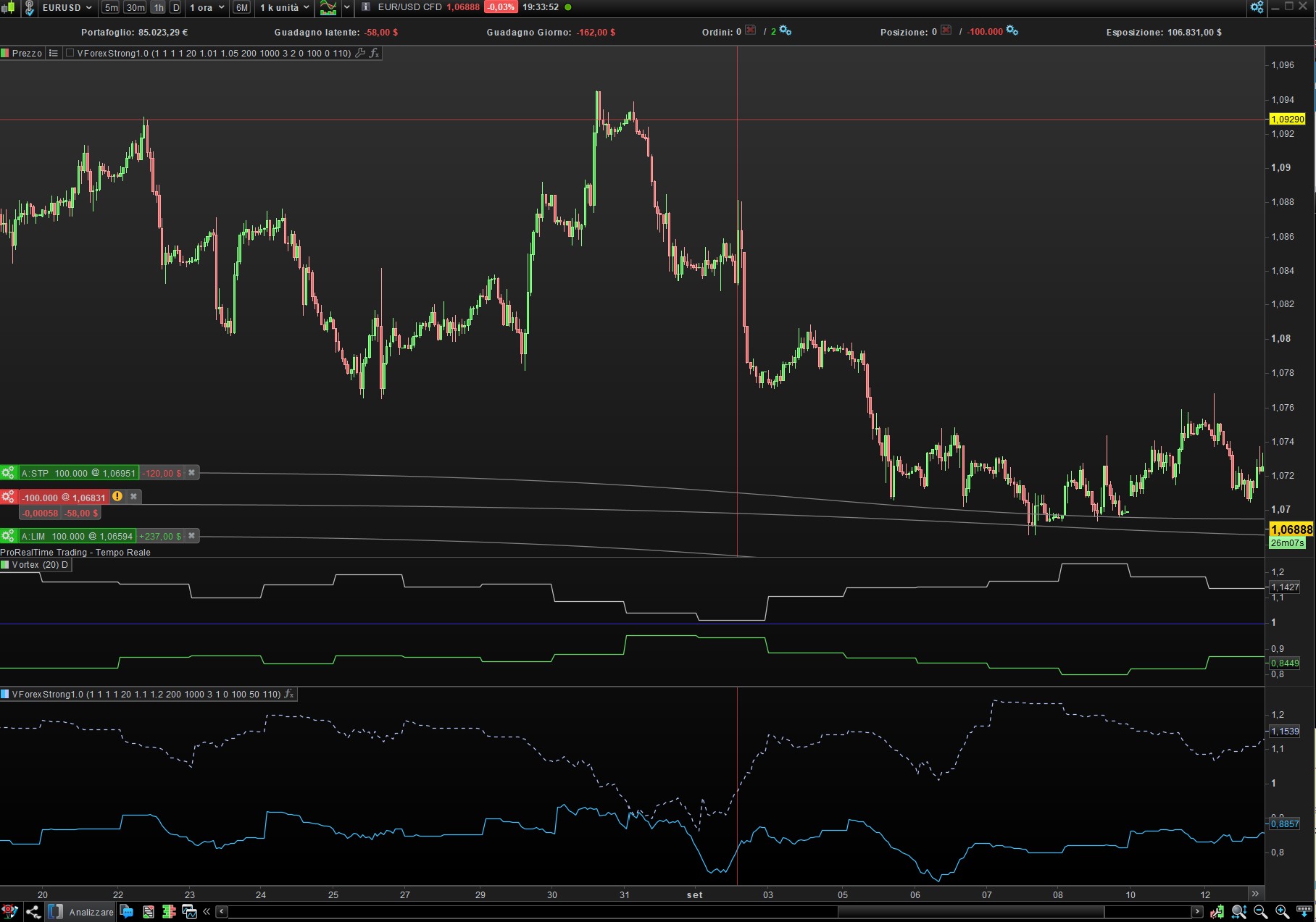Viewport: 1316px width, 922px height.
Task: Select the 30m timeframe button
Action: click(136, 7)
